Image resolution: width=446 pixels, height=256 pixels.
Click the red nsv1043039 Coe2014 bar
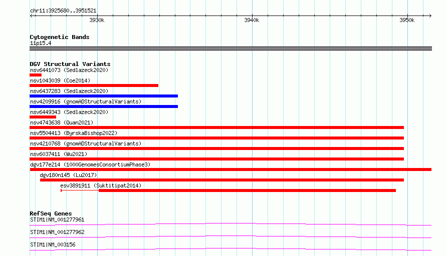[x=94, y=85]
